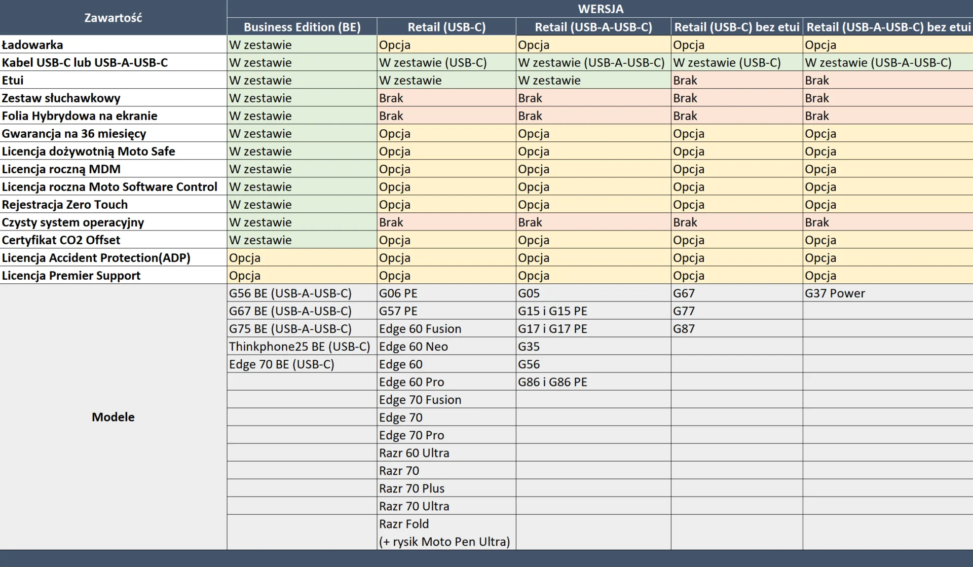Click 'Gwarancja na 36 miesięcy' row label
Screen dimensions: 973x567
click(x=113, y=133)
